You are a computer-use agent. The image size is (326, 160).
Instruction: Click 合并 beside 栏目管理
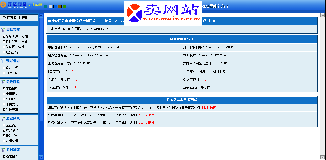(25, 42)
